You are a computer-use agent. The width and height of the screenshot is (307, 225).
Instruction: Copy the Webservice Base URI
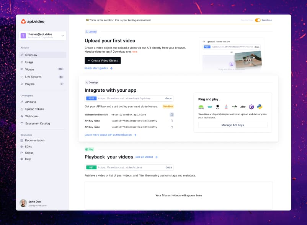click(172, 115)
